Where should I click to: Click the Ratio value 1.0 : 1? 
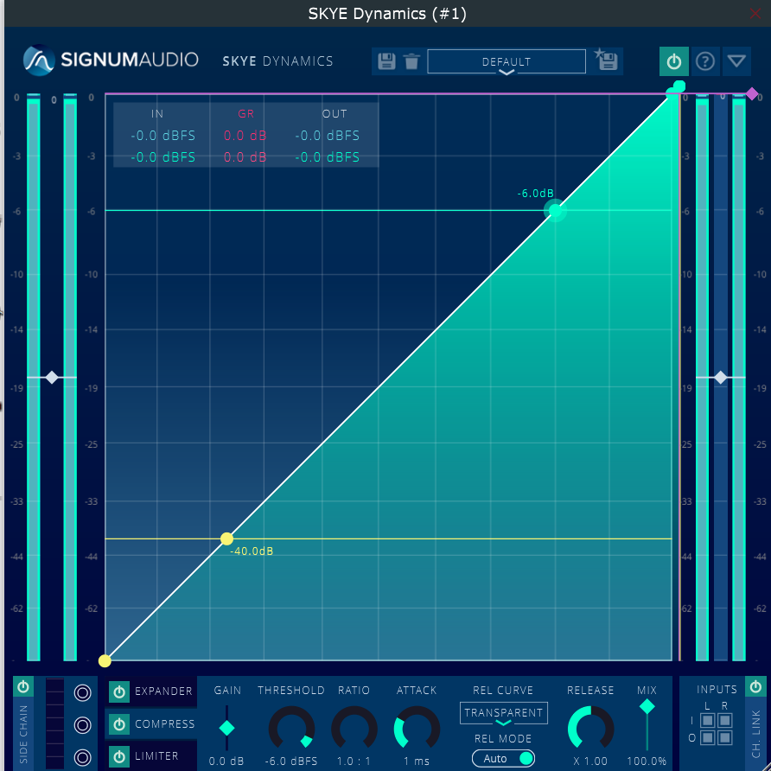pyautogui.click(x=354, y=761)
